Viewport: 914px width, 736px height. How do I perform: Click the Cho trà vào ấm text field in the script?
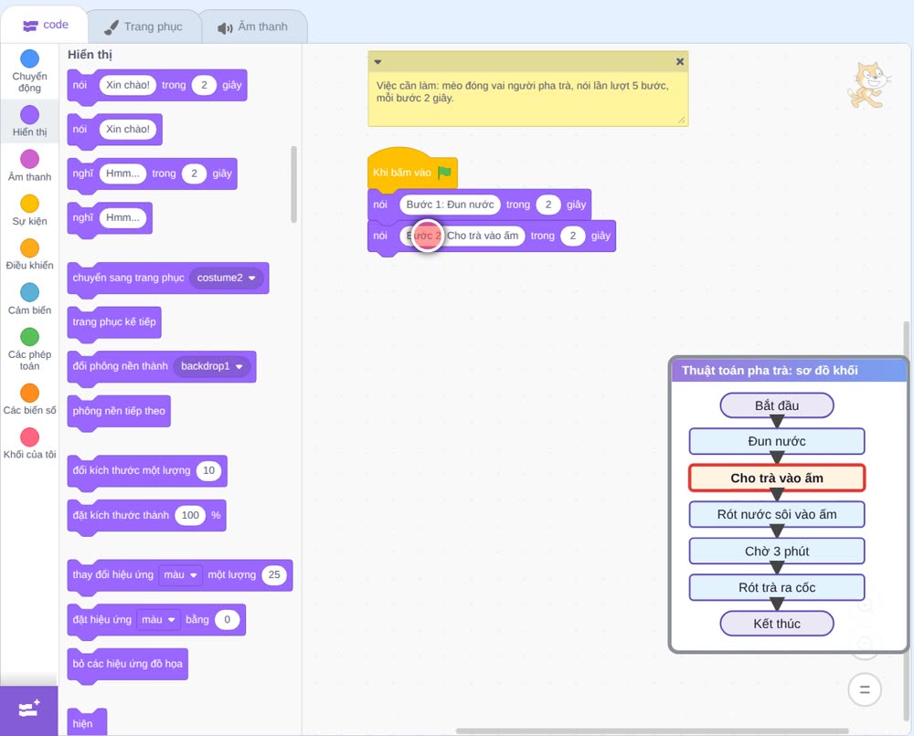[462, 236]
